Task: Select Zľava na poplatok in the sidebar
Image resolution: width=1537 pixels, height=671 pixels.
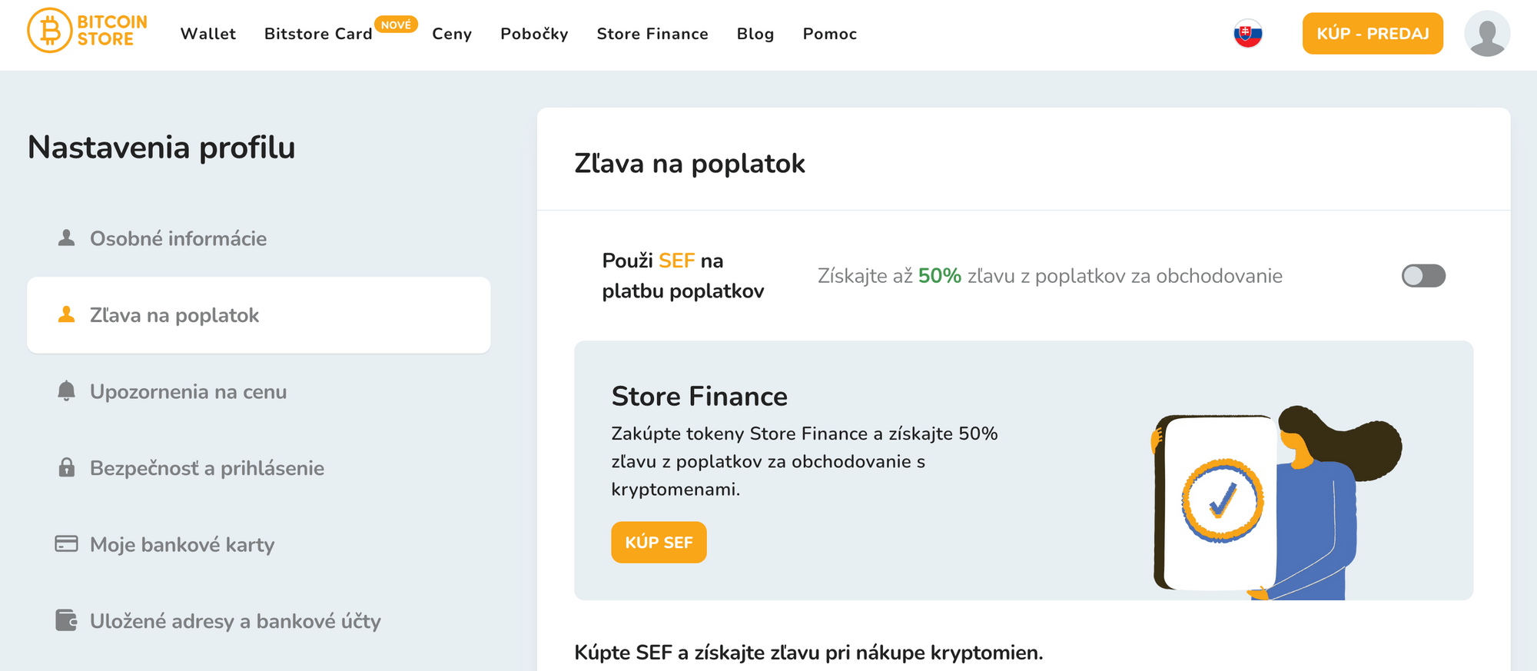Action: [174, 315]
